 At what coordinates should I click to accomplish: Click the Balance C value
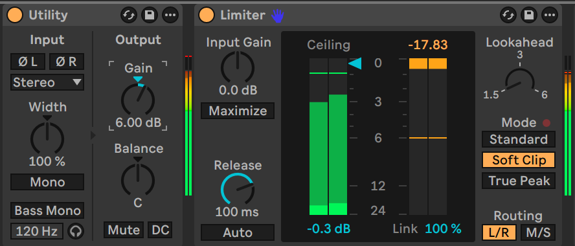coord(138,203)
